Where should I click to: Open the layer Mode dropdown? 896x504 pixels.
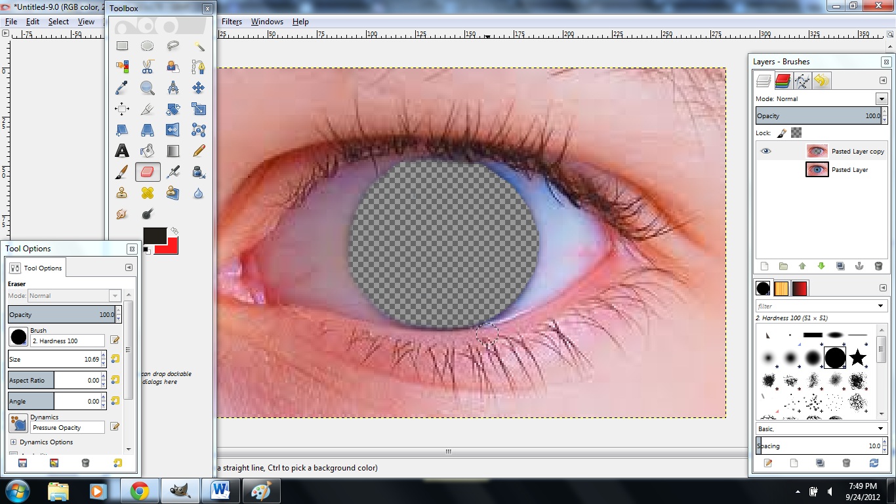coord(881,99)
